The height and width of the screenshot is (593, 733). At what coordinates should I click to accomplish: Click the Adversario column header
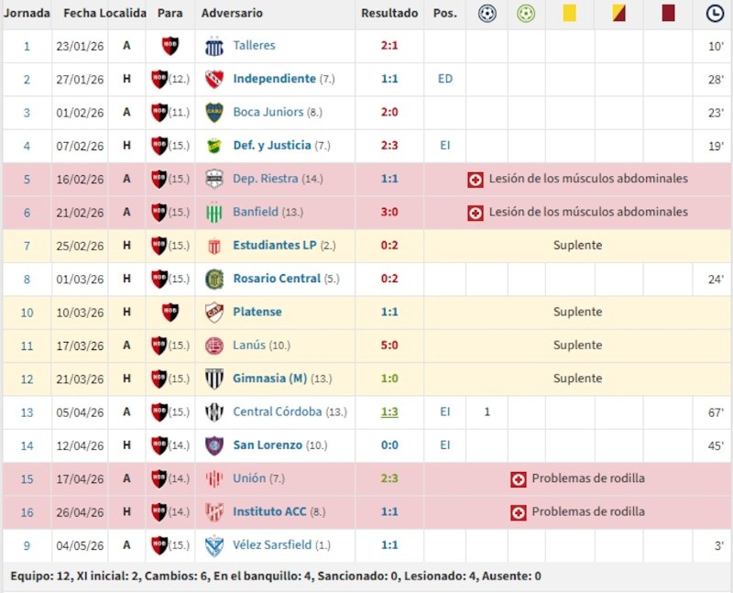click(x=232, y=13)
